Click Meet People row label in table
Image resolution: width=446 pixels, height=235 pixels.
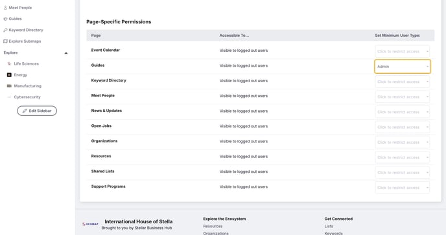103,95
